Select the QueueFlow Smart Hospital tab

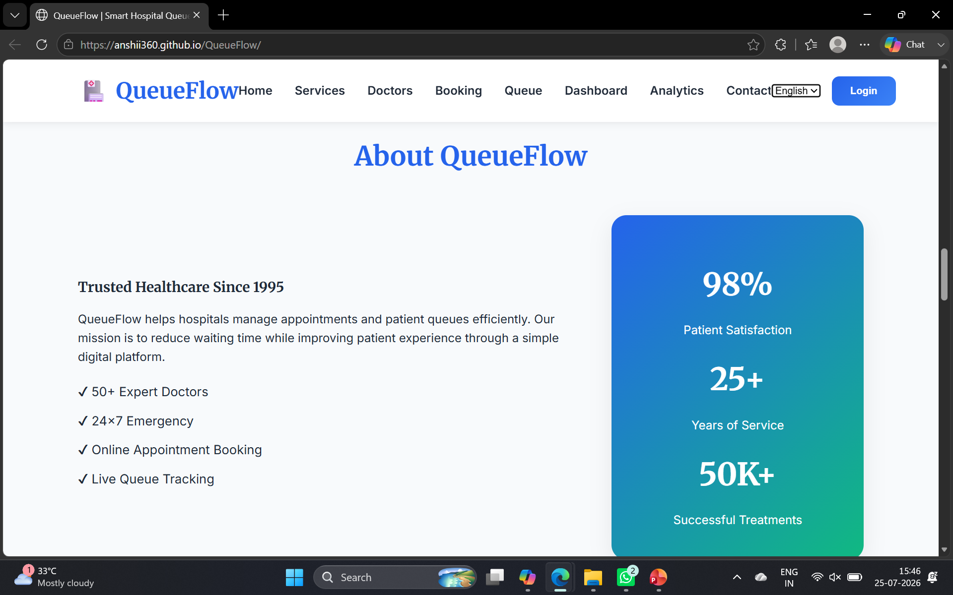coord(119,15)
